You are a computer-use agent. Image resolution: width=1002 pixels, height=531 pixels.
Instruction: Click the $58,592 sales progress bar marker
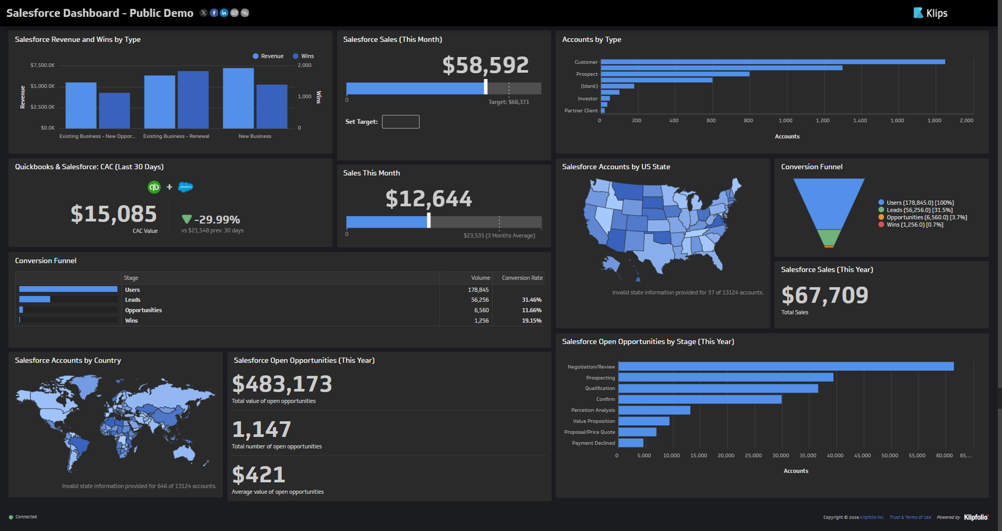[x=486, y=86]
